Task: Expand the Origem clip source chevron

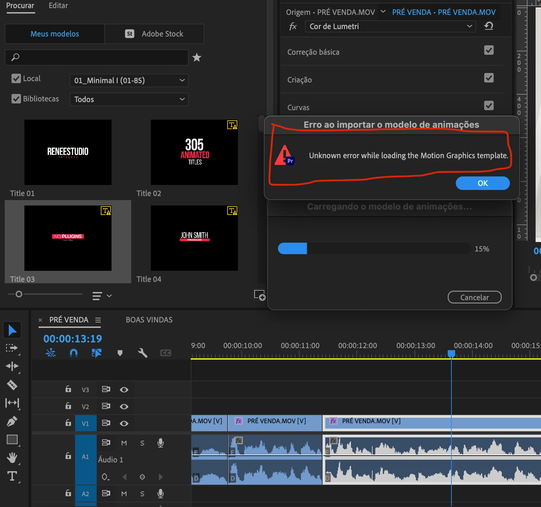Action: pos(383,12)
